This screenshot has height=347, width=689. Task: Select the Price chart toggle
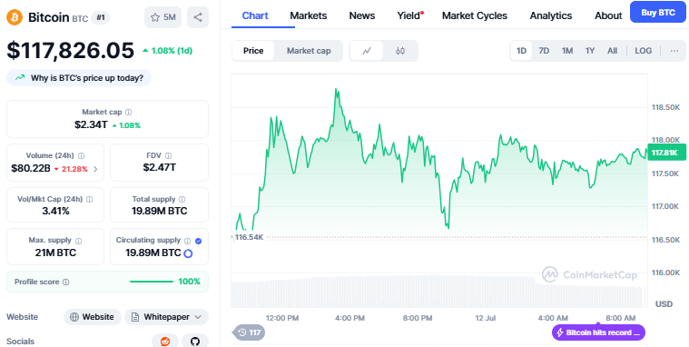click(x=253, y=51)
